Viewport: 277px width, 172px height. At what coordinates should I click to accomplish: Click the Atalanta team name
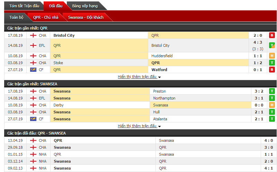pos(160,119)
